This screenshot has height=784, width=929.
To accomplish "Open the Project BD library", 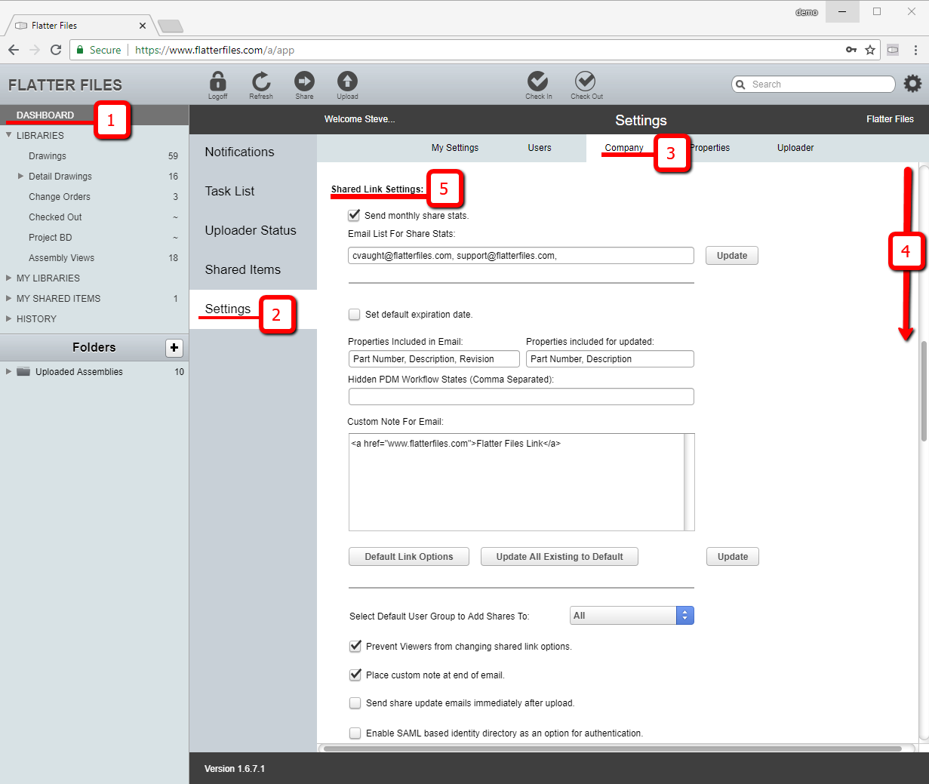I will (x=51, y=237).
